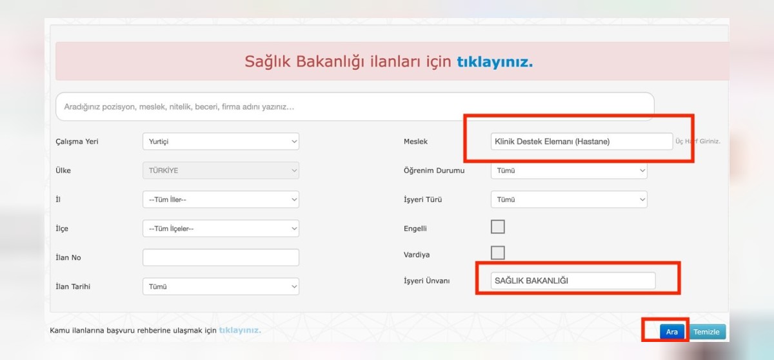Click the Meslek input field
This screenshot has height=360, width=774.
(582, 141)
